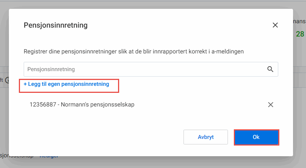Click the org number 12356887 in the list
The height and width of the screenshot is (168, 306).
tap(43, 105)
